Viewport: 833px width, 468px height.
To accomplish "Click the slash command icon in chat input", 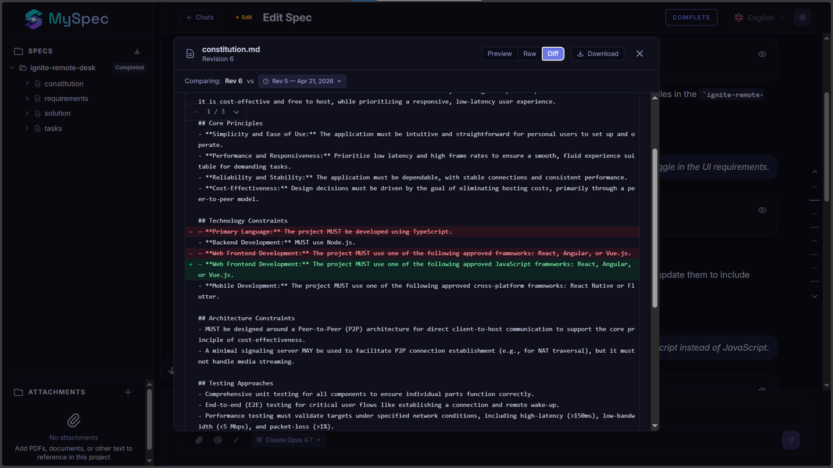I will pyautogui.click(x=236, y=440).
